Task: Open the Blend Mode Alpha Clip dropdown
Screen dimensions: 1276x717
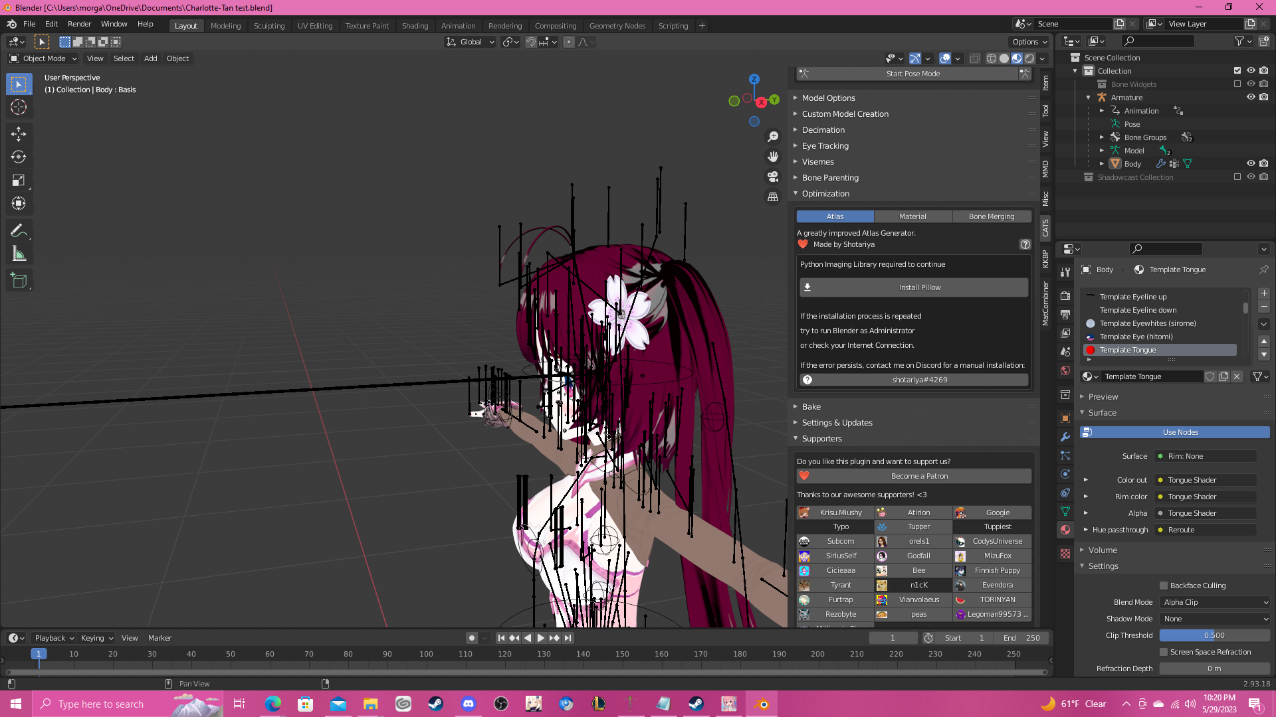Action: (x=1215, y=602)
